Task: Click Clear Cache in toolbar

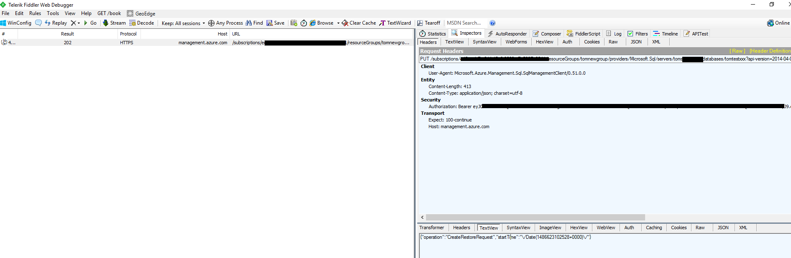Action: pos(359,23)
